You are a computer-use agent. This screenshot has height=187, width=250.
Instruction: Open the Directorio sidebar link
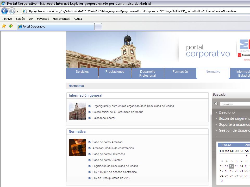point(227,112)
